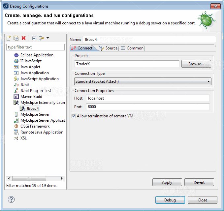Click the JUnit icon
The width and height of the screenshot is (224, 211).
coord(16,85)
